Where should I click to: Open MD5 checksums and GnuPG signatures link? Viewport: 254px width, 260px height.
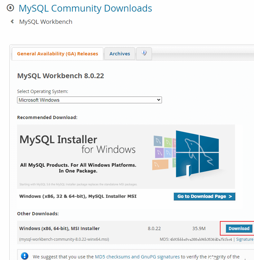(x=137, y=257)
